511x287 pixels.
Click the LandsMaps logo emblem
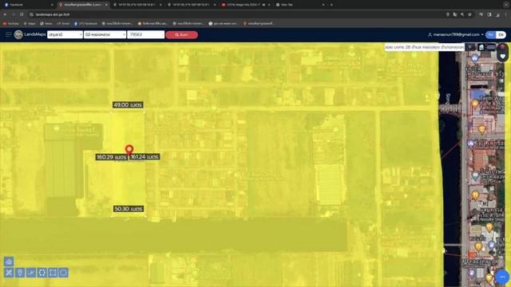click(18, 34)
